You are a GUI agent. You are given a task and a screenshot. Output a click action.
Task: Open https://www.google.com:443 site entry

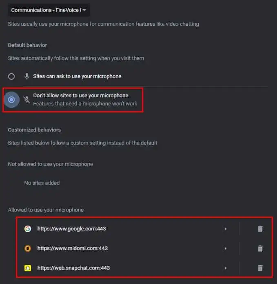[71, 229]
